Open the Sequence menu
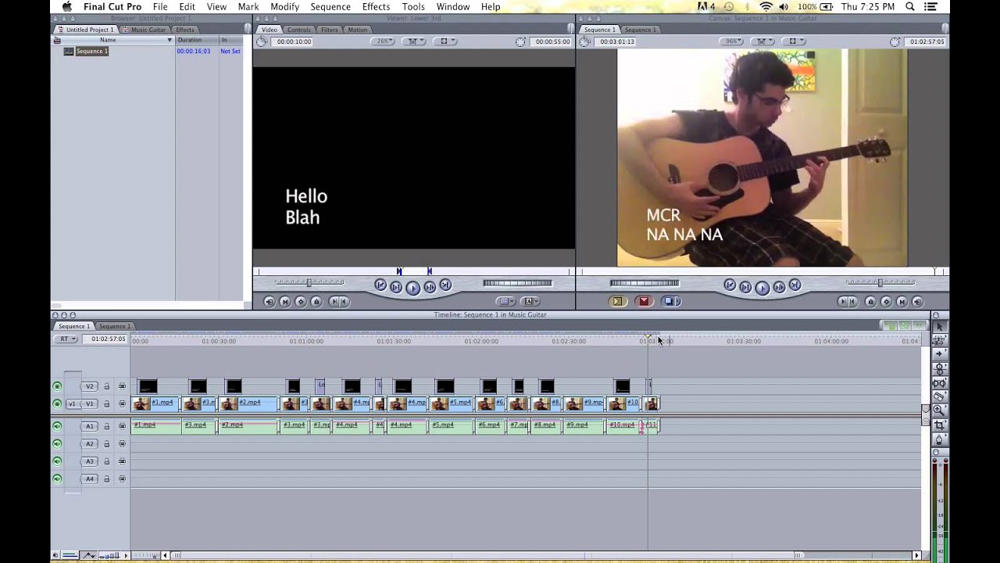Image resolution: width=1000 pixels, height=563 pixels. click(x=330, y=6)
